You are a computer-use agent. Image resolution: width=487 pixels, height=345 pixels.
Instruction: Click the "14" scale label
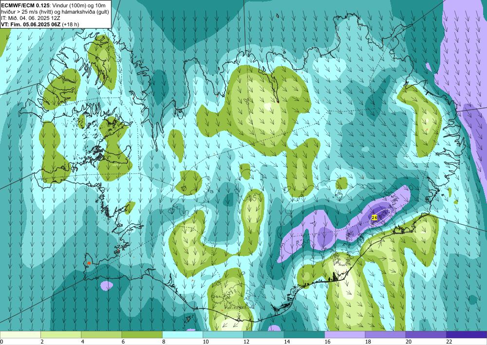pyautogui.click(x=287, y=342)
